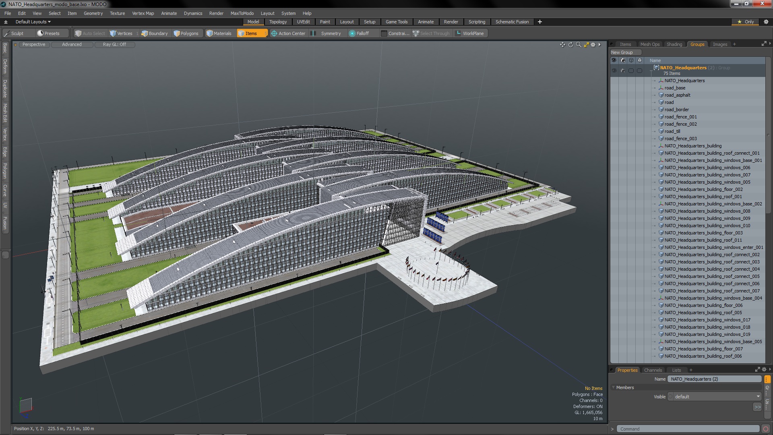Toggle render camera for NATO_Headquarters group
This screenshot has width=773, height=435.
623,70
